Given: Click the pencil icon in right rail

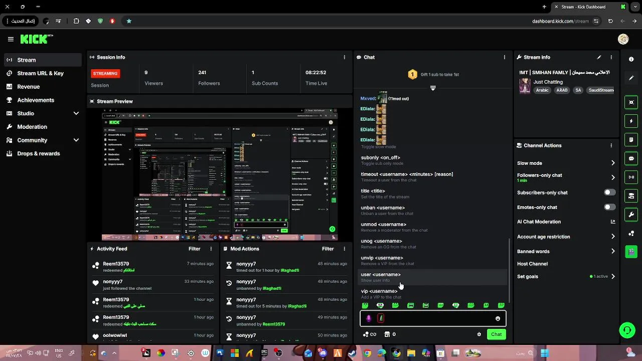Looking at the screenshot, I should pyautogui.click(x=631, y=78).
